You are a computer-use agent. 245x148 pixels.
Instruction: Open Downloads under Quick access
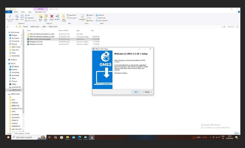tap(15, 38)
